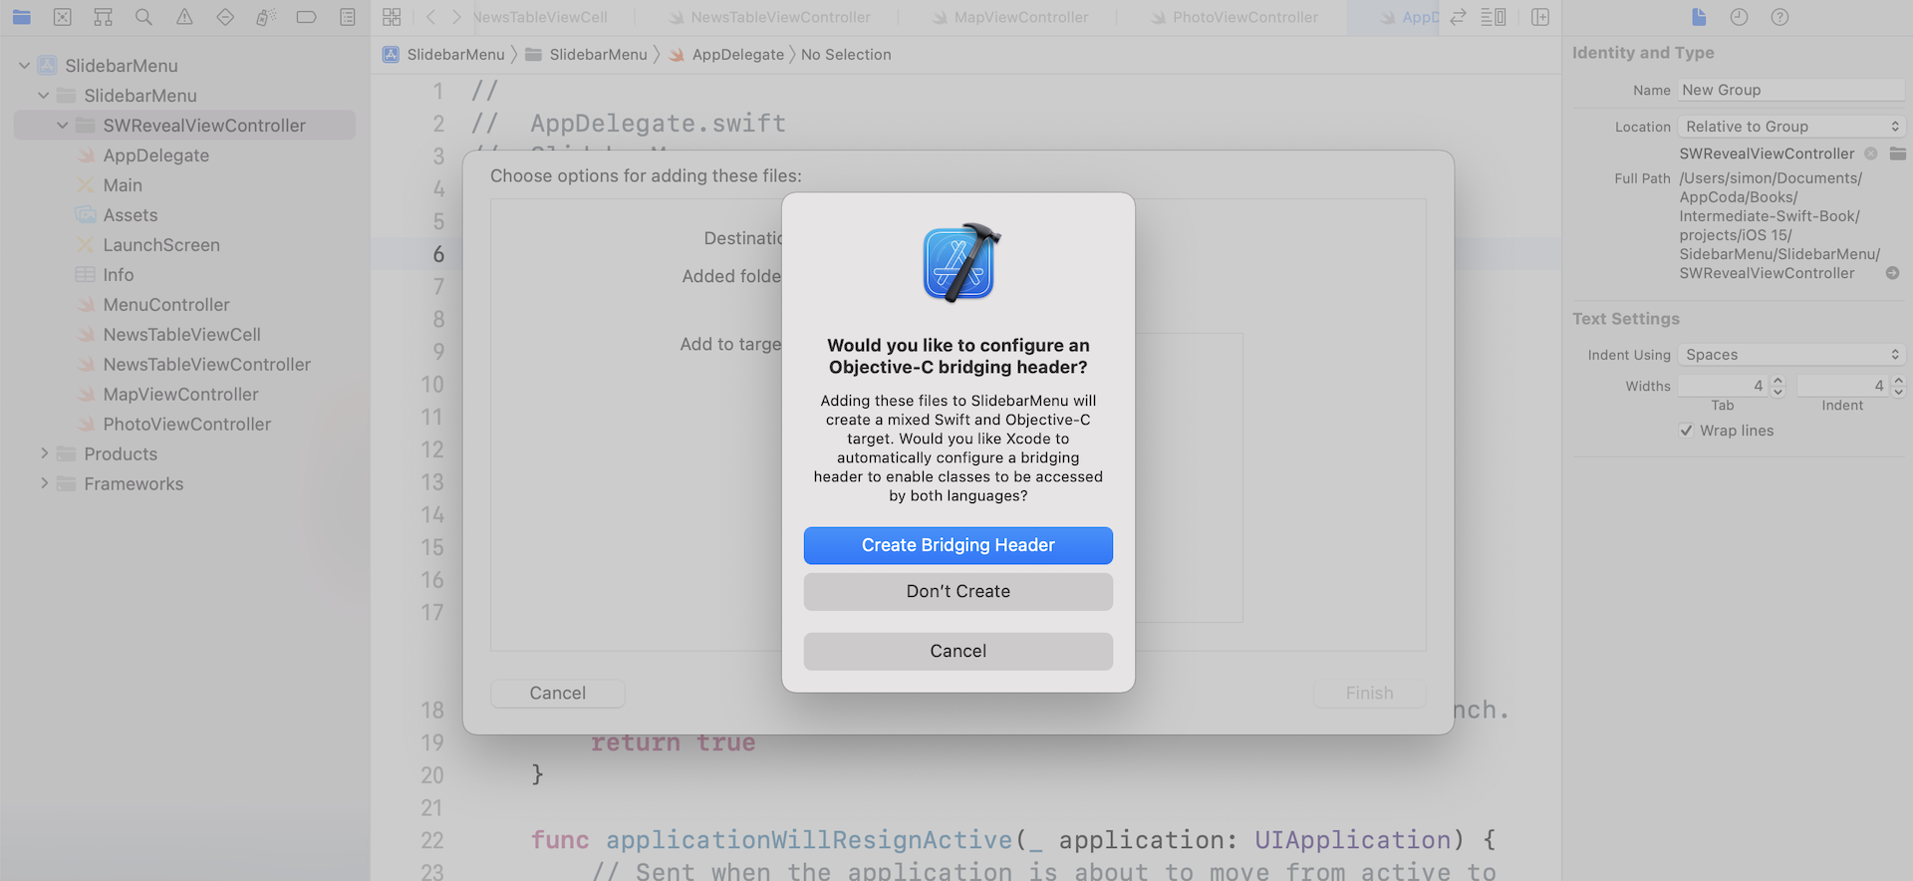Click the Tab width stepper
1913x881 pixels.
click(1777, 386)
